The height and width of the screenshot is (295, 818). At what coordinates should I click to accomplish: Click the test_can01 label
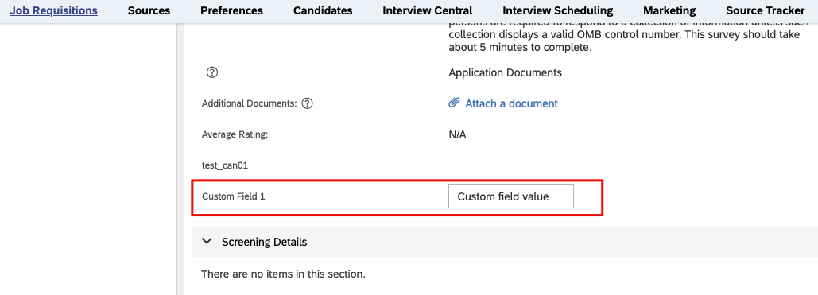tap(224, 166)
